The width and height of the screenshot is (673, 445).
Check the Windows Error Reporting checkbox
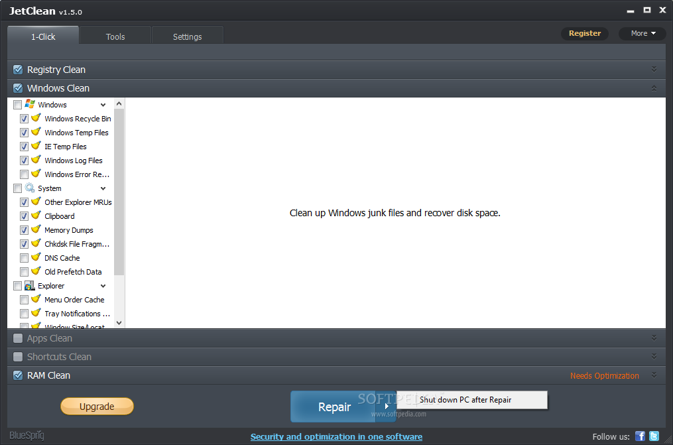point(25,174)
